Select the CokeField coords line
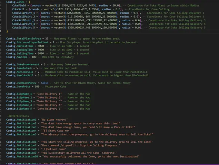219x165 pixels. pos(106,5)
